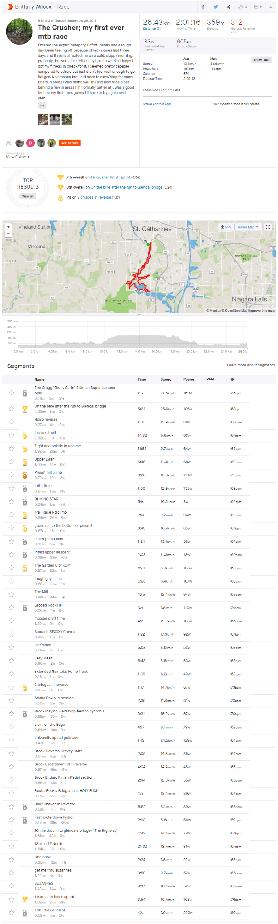Open View Flybys link
Viewport: 278px width, 924px height.
point(18,157)
